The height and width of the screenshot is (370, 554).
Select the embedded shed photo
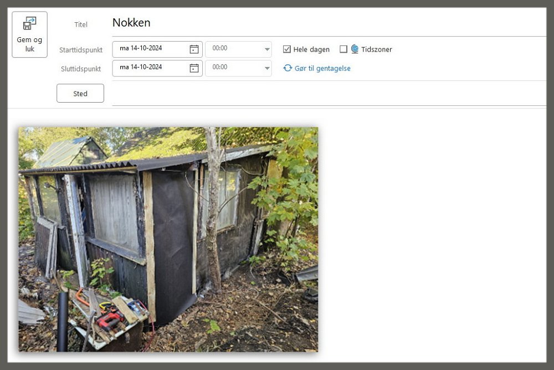(168, 240)
